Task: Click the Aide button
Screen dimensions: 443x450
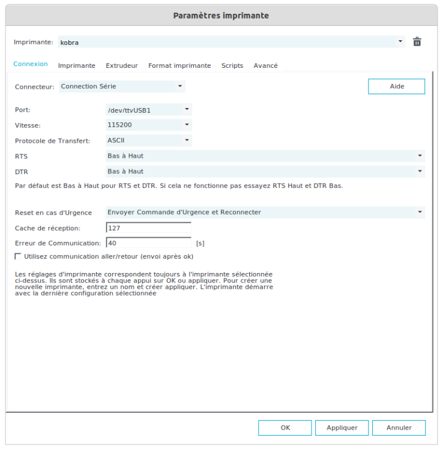Action: coord(397,86)
